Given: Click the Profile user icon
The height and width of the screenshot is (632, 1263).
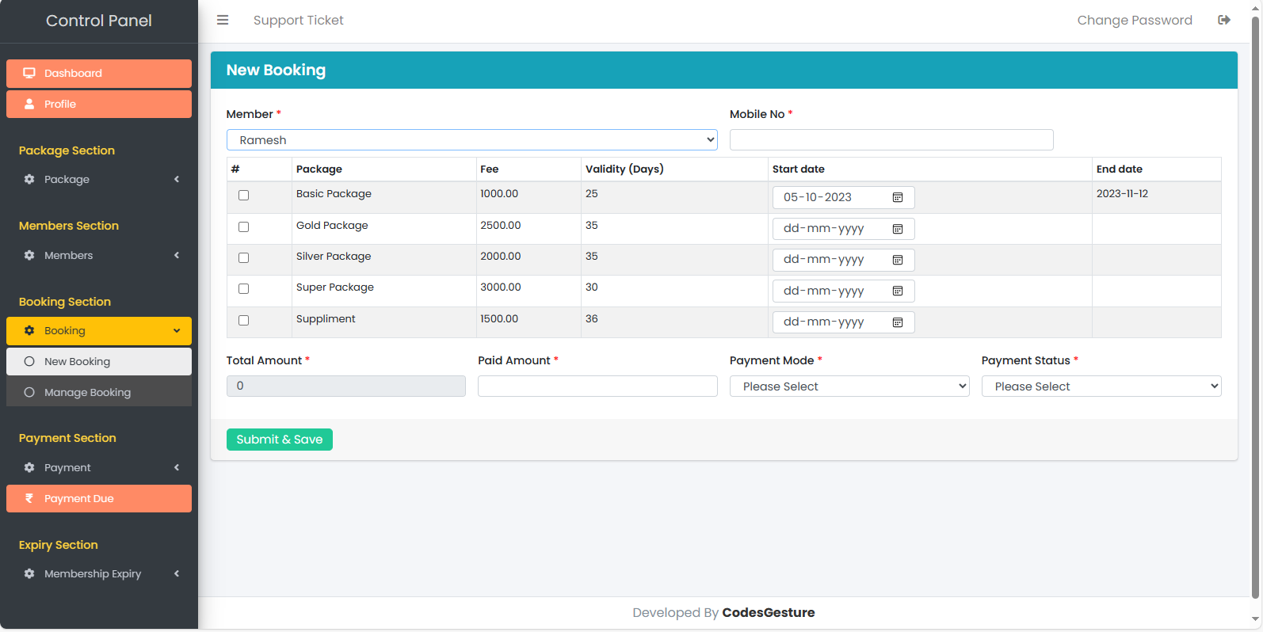Looking at the screenshot, I should (29, 104).
